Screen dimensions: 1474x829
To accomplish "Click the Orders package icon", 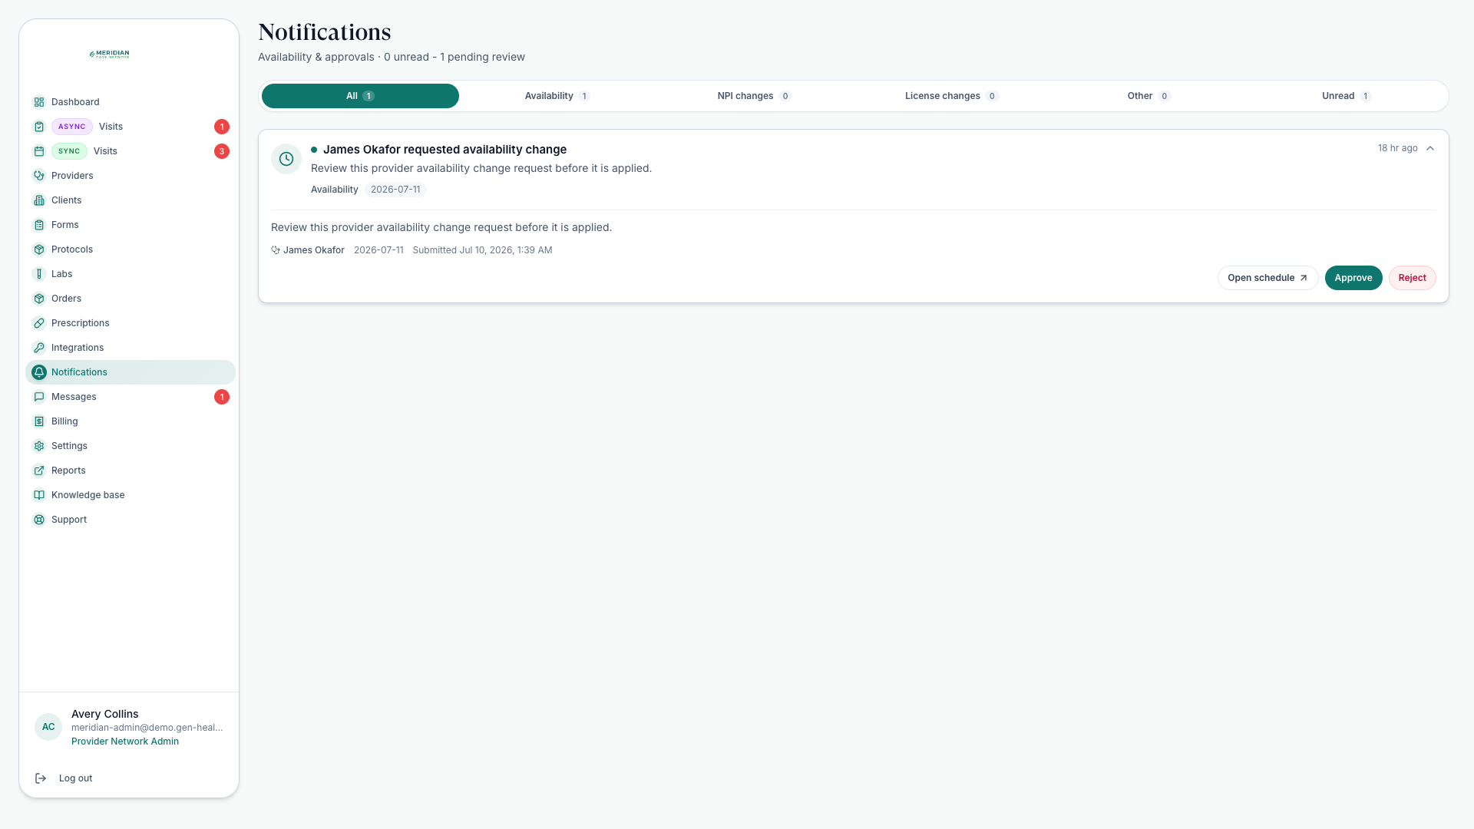I will coord(39,299).
